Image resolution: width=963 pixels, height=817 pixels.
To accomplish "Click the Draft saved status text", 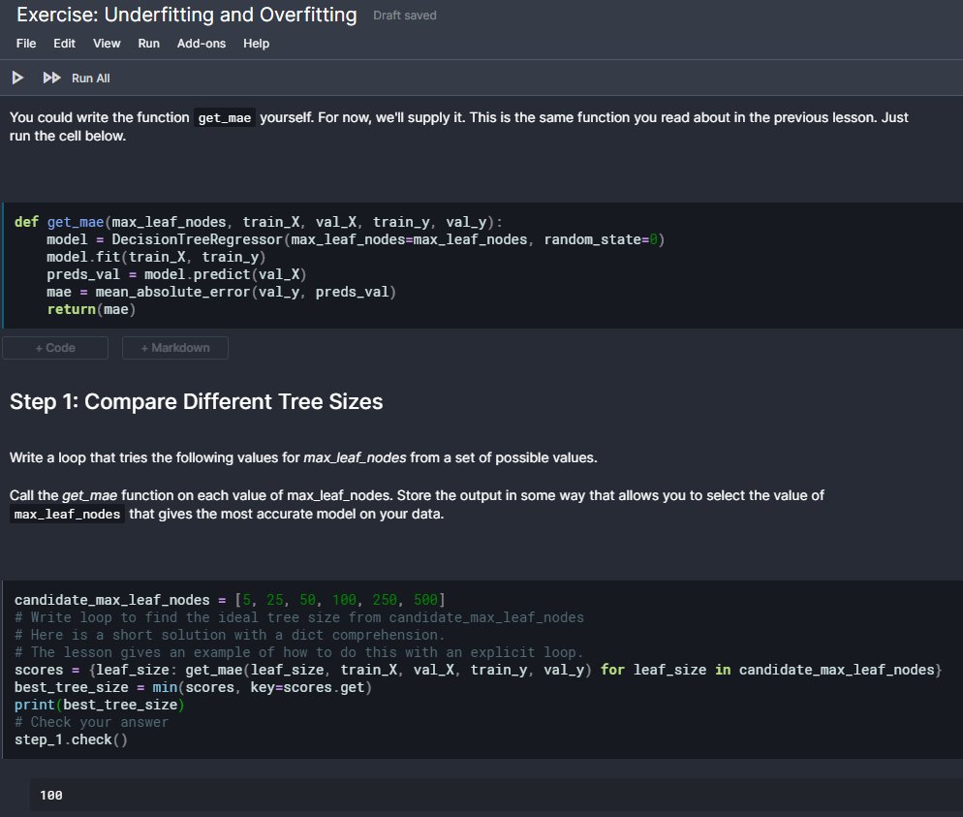I will click(405, 16).
